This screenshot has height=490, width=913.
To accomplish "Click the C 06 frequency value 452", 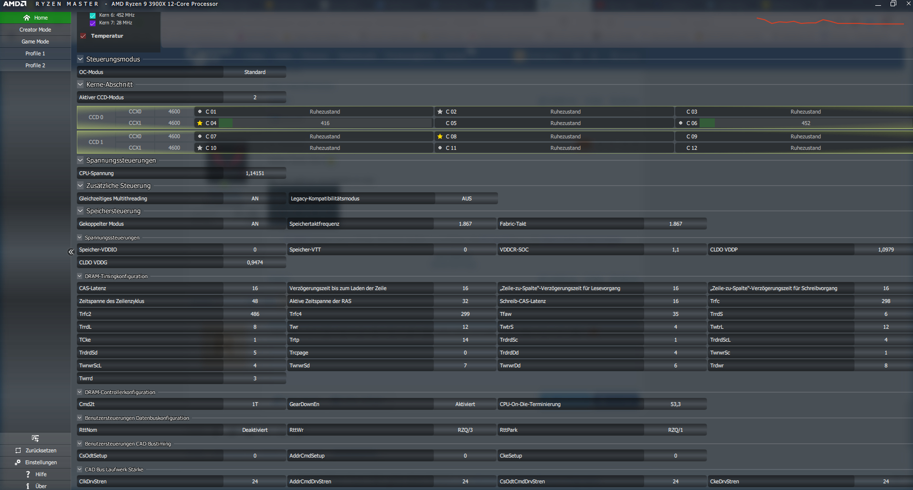I will (x=806, y=123).
